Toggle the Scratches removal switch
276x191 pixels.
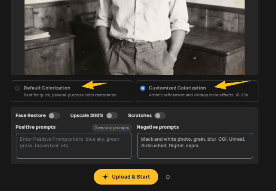point(160,115)
